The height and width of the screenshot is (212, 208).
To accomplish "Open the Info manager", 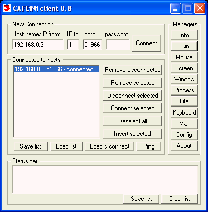I will click(x=184, y=35).
